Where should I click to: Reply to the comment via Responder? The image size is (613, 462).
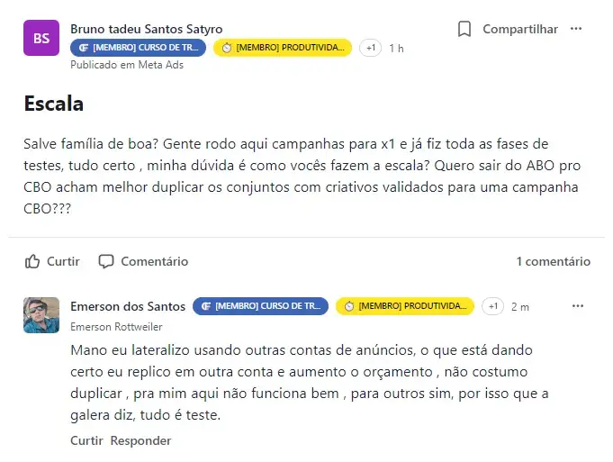pos(140,440)
